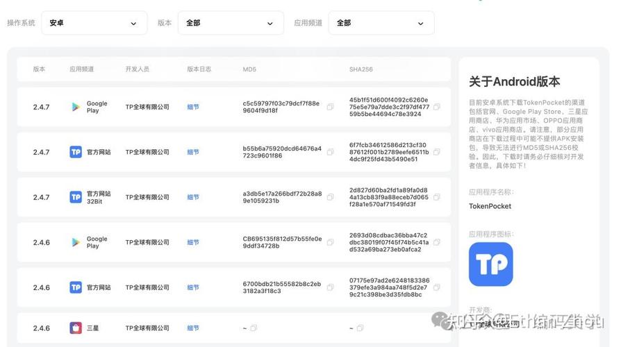Viewport: 621px width, 347px height.
Task: Copy MD5 a3db5e17a266bdf72b28a8 hash
Action: pyautogui.click(x=330, y=197)
